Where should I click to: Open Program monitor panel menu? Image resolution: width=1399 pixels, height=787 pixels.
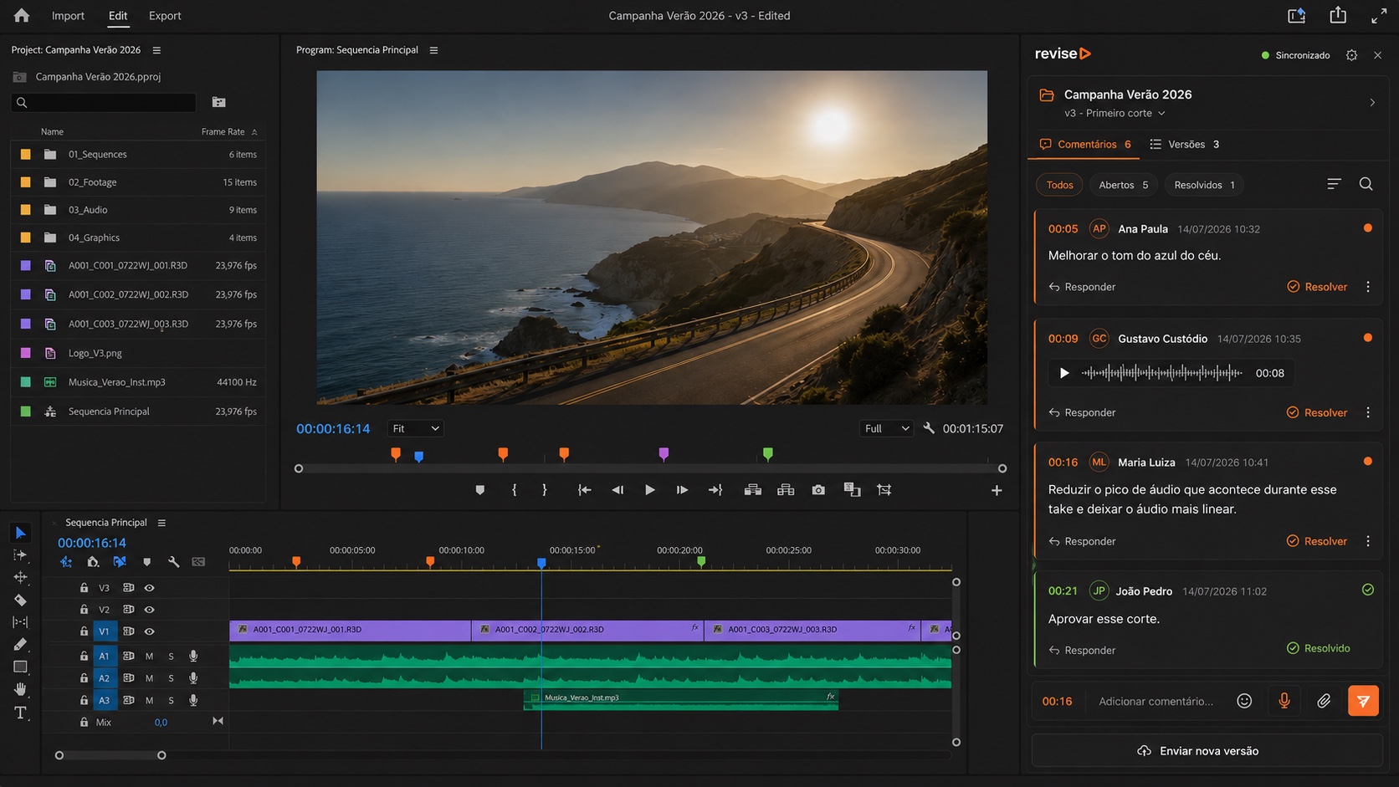[433, 50]
